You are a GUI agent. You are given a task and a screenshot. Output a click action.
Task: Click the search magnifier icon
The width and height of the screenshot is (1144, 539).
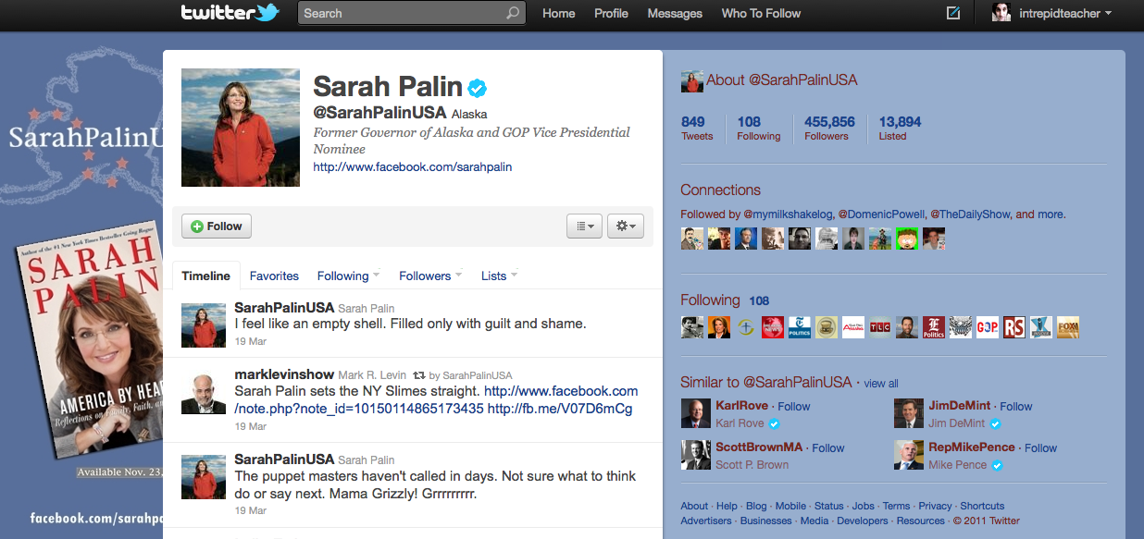(513, 14)
